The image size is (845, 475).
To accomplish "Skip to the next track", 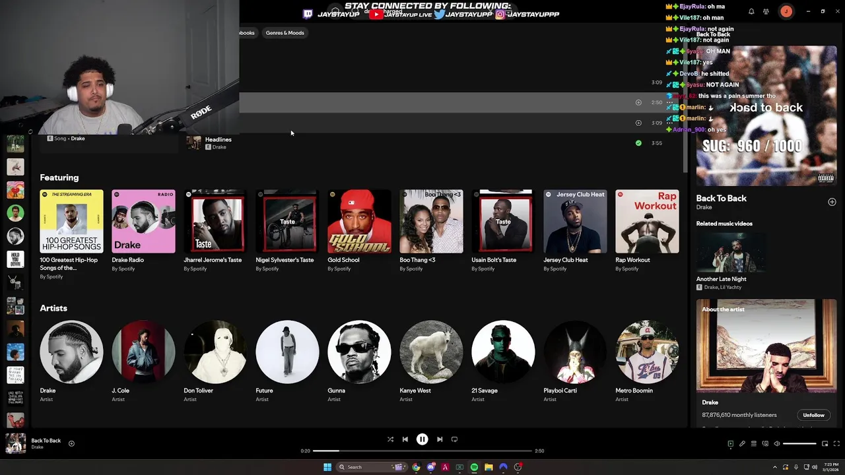I will 440,439.
